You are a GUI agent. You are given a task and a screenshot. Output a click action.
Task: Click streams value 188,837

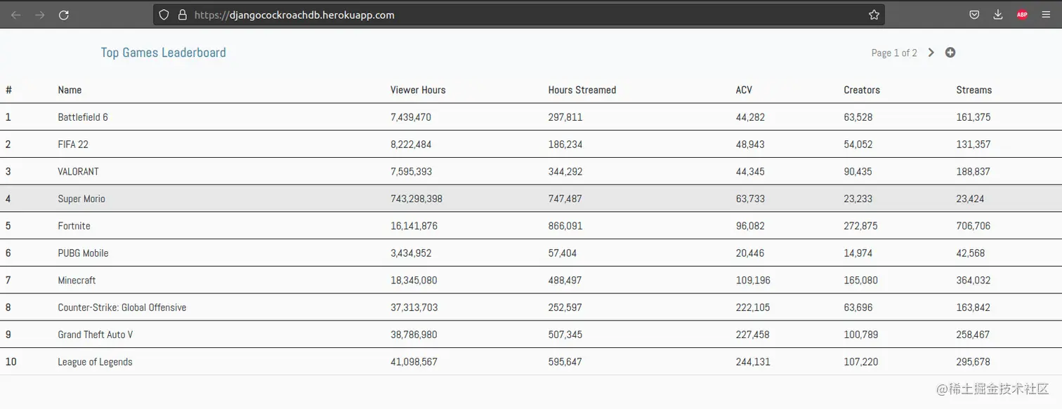coord(973,172)
